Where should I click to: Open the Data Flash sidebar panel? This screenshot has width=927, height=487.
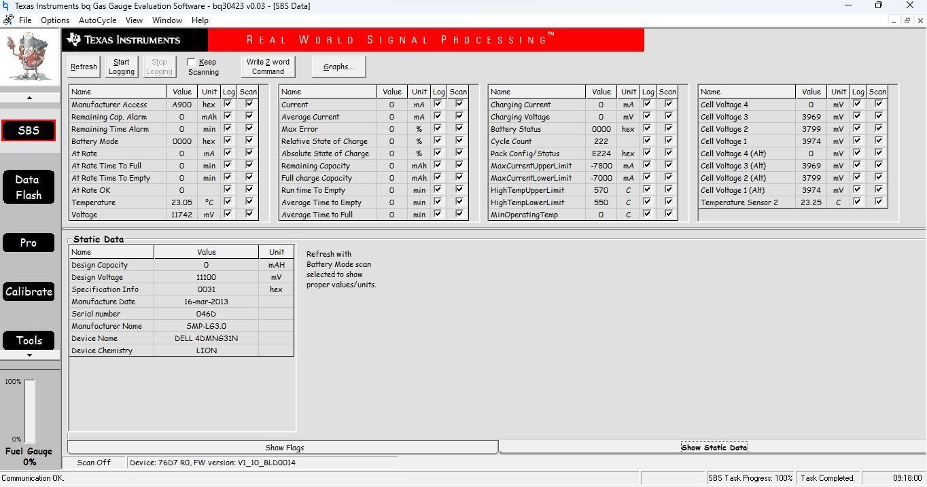[x=29, y=187]
